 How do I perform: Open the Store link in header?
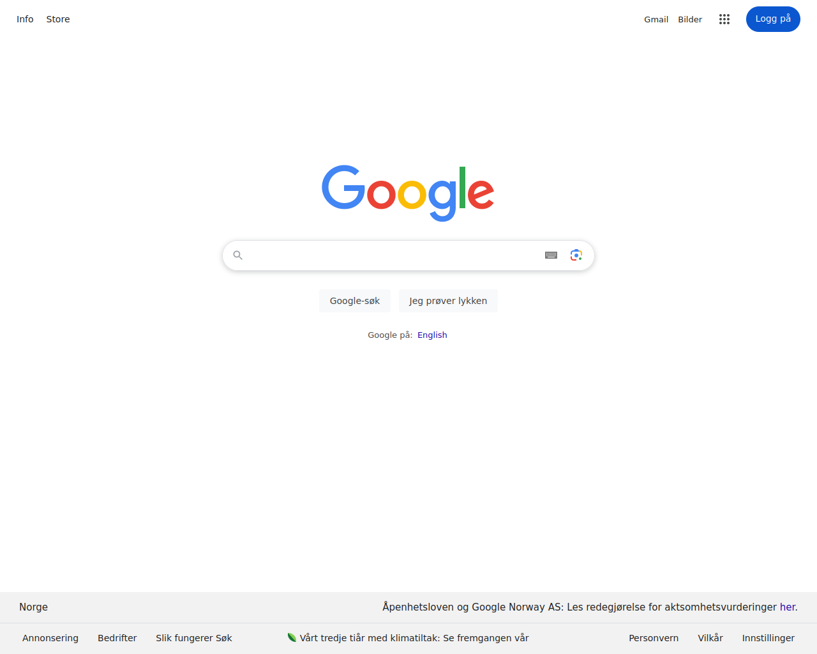(x=58, y=19)
